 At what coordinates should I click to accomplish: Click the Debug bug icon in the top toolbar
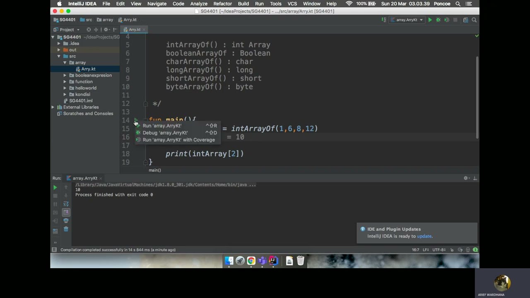coord(438,20)
